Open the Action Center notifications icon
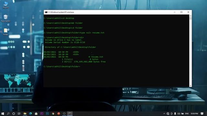The image size is (207, 116). 202,114
